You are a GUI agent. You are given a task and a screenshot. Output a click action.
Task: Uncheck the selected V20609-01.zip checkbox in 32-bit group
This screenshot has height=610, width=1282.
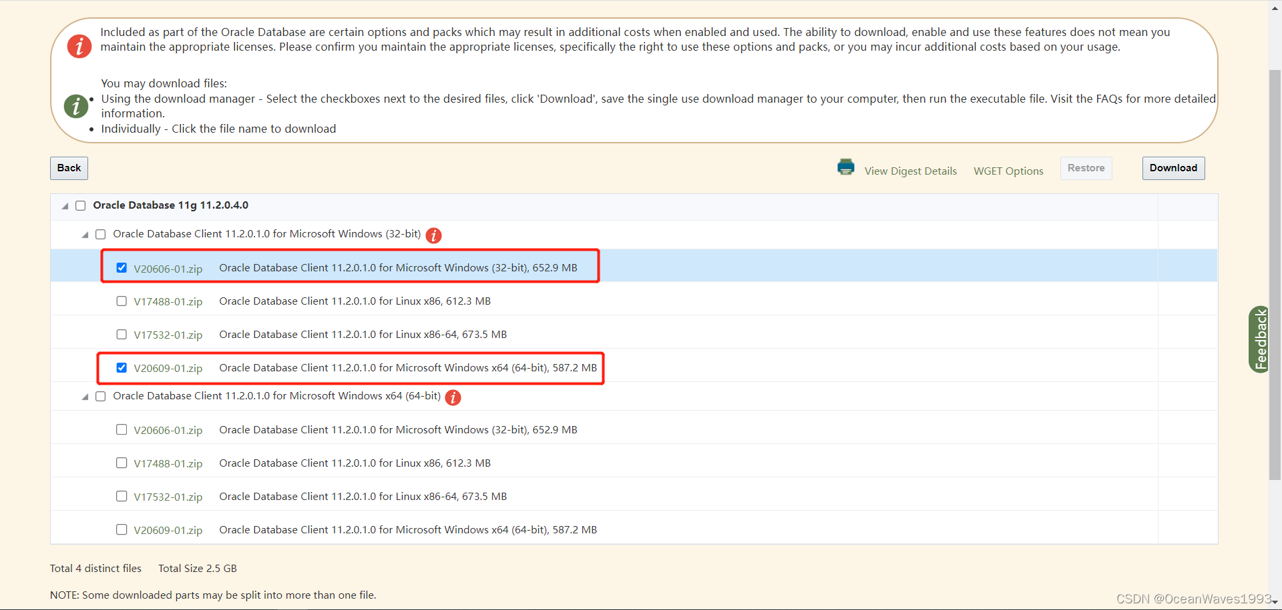pyautogui.click(x=122, y=367)
